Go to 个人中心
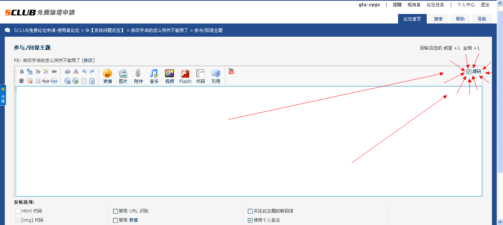503x225 pixels. [466, 5]
